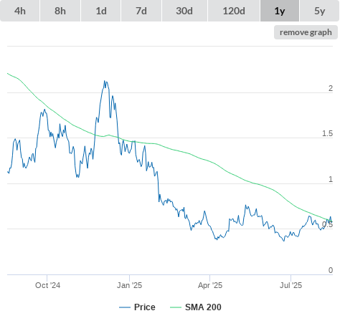Click the Oct '24 axis label

(47, 285)
